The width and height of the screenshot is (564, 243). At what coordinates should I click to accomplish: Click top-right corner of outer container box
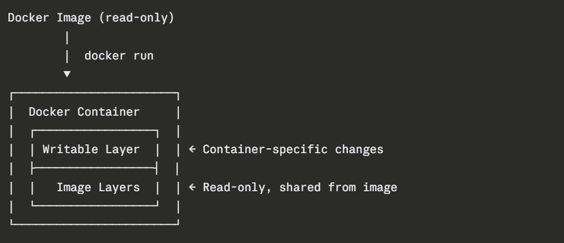point(178,94)
